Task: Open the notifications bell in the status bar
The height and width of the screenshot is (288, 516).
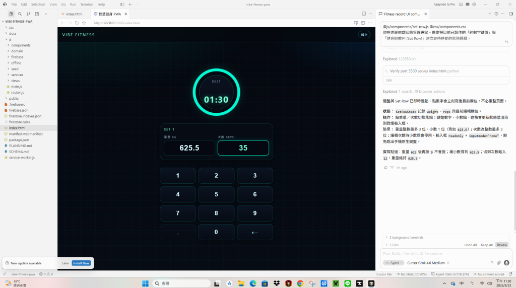Action: coord(510,274)
